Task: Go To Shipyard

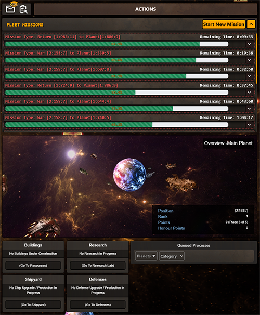Action: click(x=33, y=305)
